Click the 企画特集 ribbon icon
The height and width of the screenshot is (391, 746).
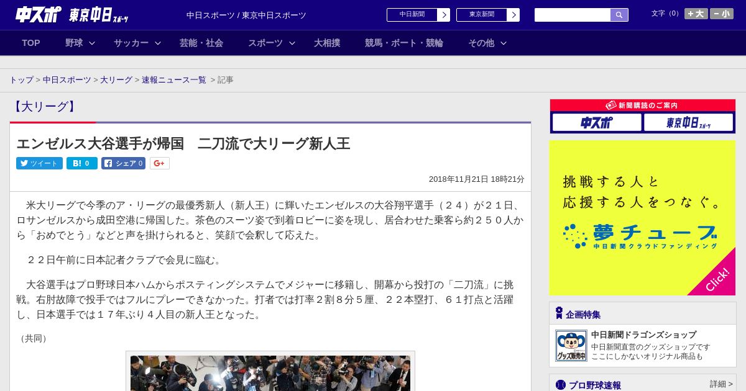(559, 313)
